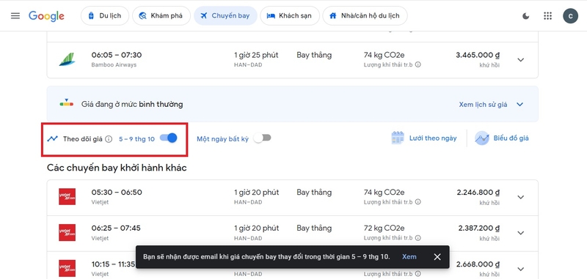This screenshot has height=279, width=587.
Task: Expand Vietjet 10:15 flight details
Action: point(521,269)
